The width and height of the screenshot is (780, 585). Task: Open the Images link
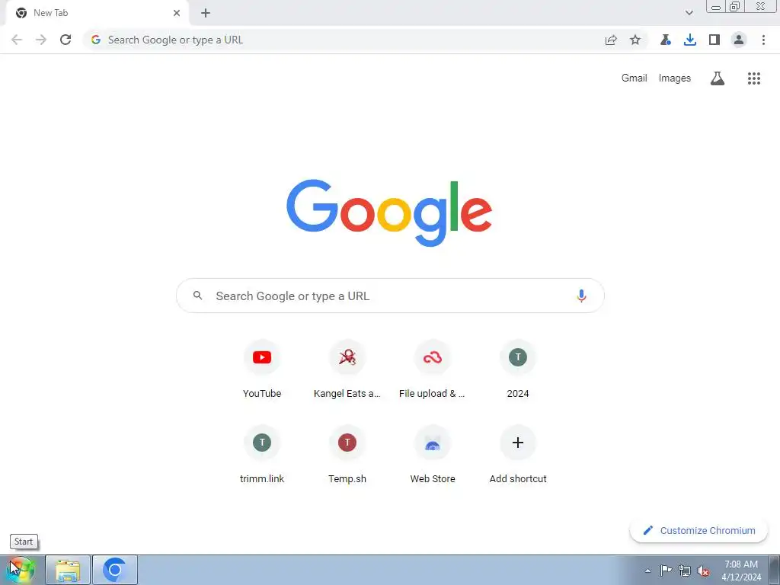pyautogui.click(x=675, y=78)
